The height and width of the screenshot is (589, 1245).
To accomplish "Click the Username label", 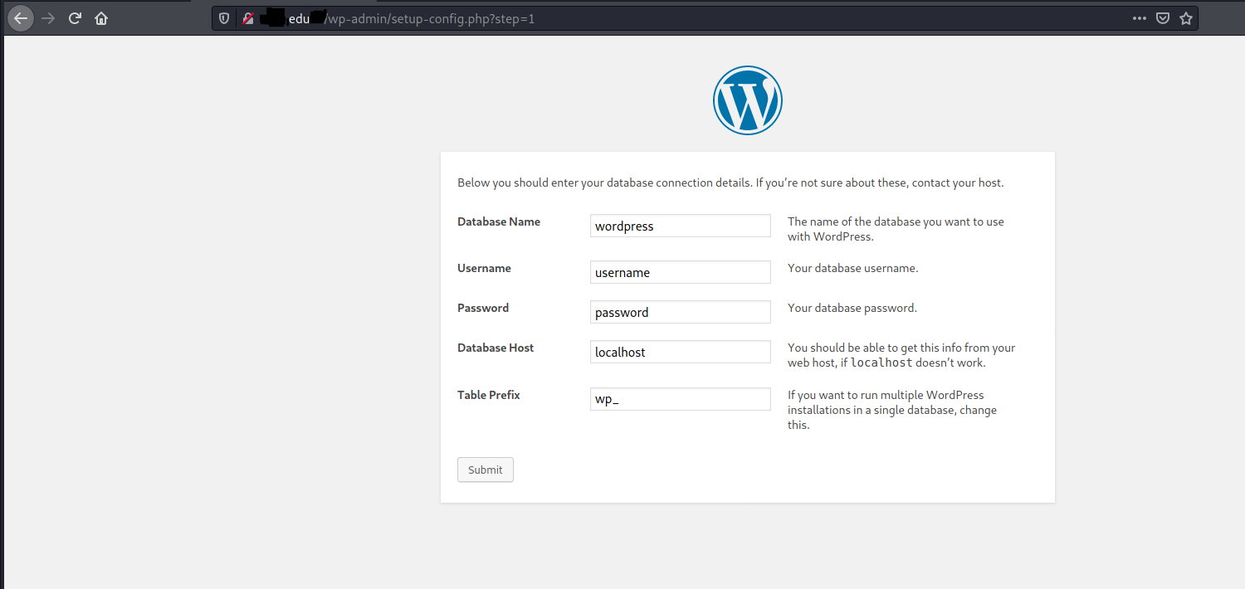I will pyautogui.click(x=484, y=268).
